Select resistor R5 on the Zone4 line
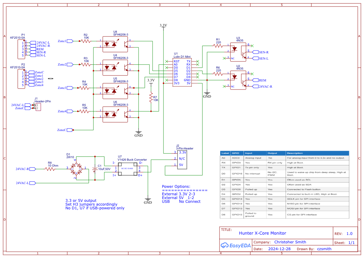The width and height of the screenshot is (364, 258). point(84,111)
